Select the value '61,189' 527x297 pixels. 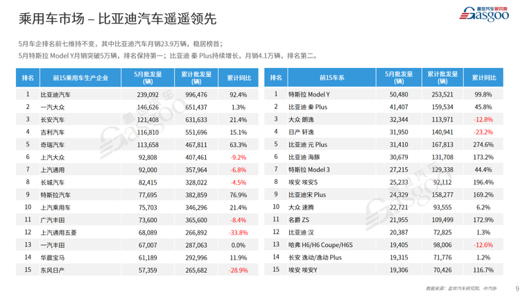point(148,258)
